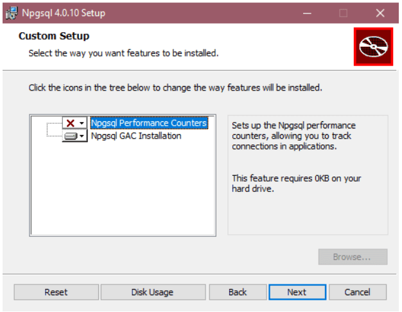Screen dimensions: 402x312
Task: Click the Npgsql 4.0.10 Setup title text
Action: tap(65, 13)
